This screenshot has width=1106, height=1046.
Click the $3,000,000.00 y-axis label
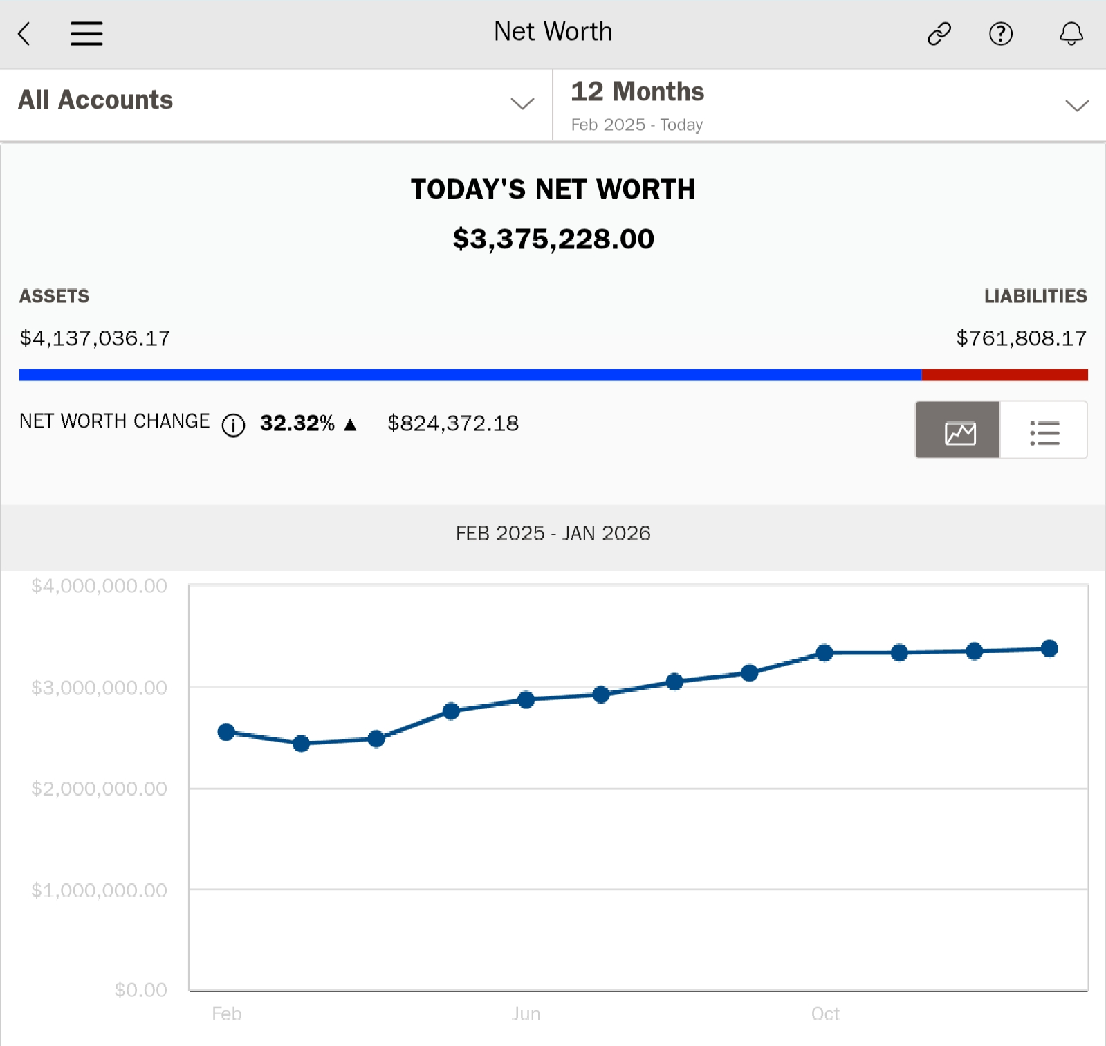click(x=99, y=688)
